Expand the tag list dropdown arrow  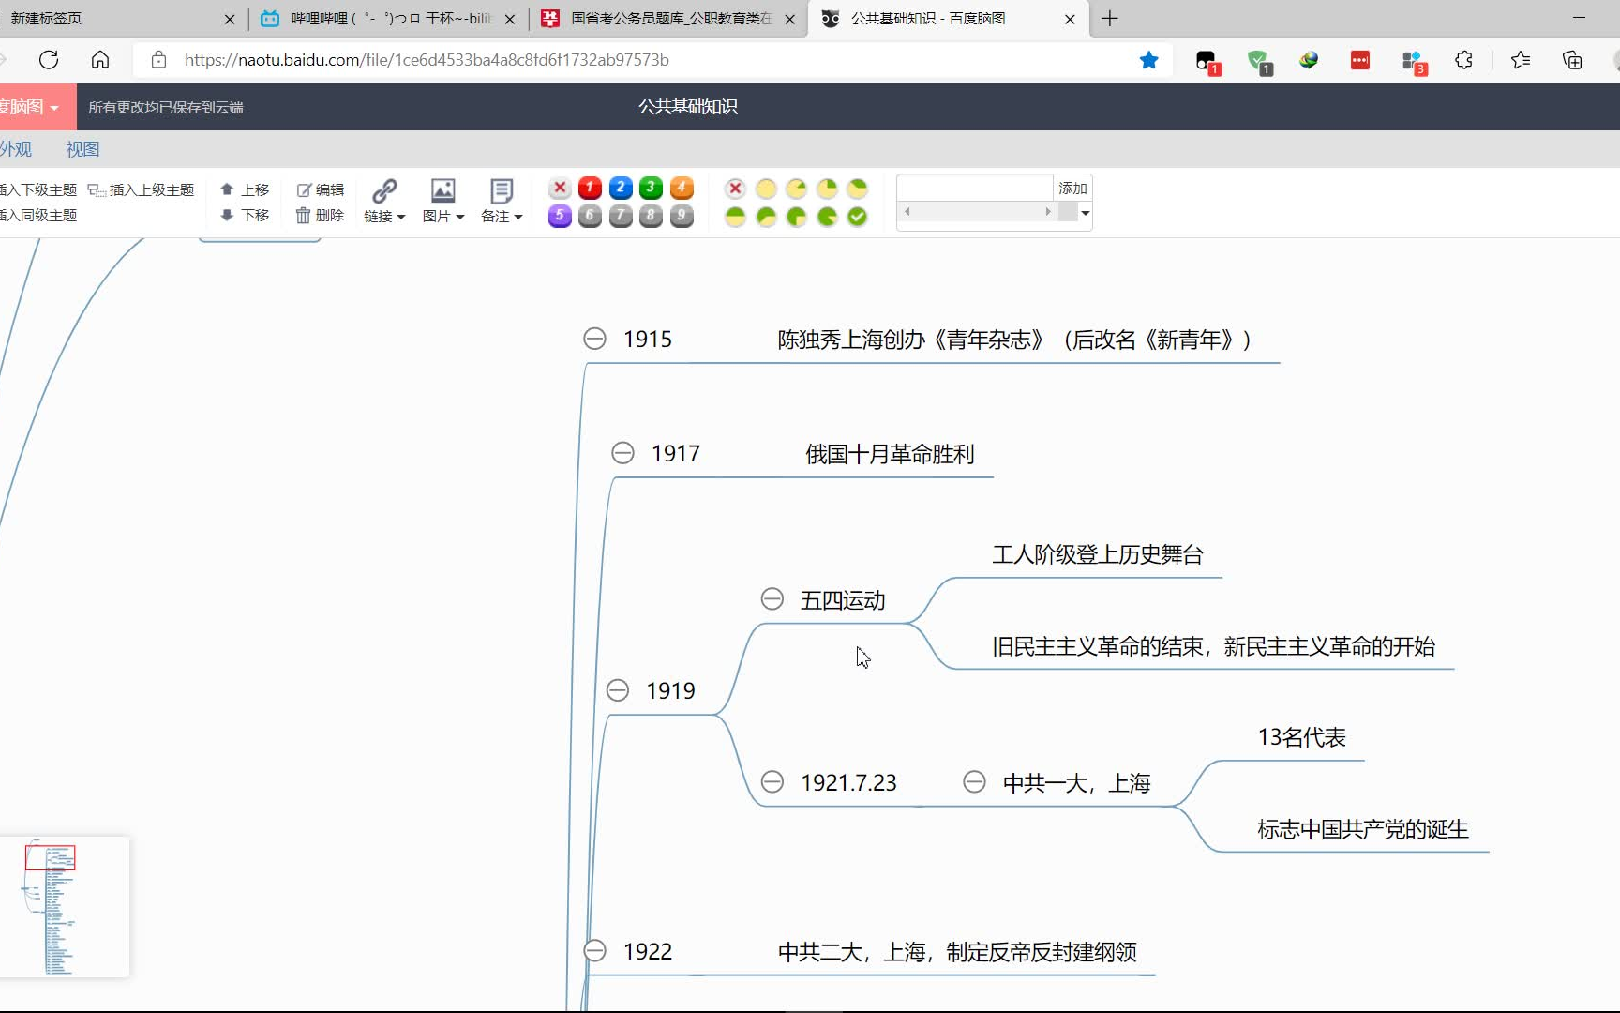1085,213
